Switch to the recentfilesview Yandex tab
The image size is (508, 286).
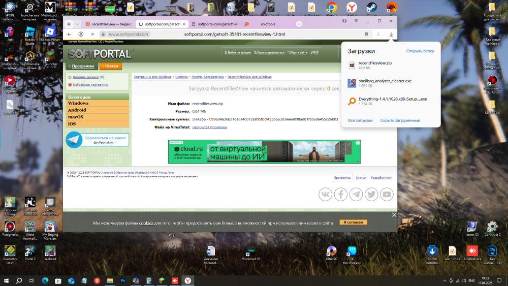pyautogui.click(x=109, y=24)
